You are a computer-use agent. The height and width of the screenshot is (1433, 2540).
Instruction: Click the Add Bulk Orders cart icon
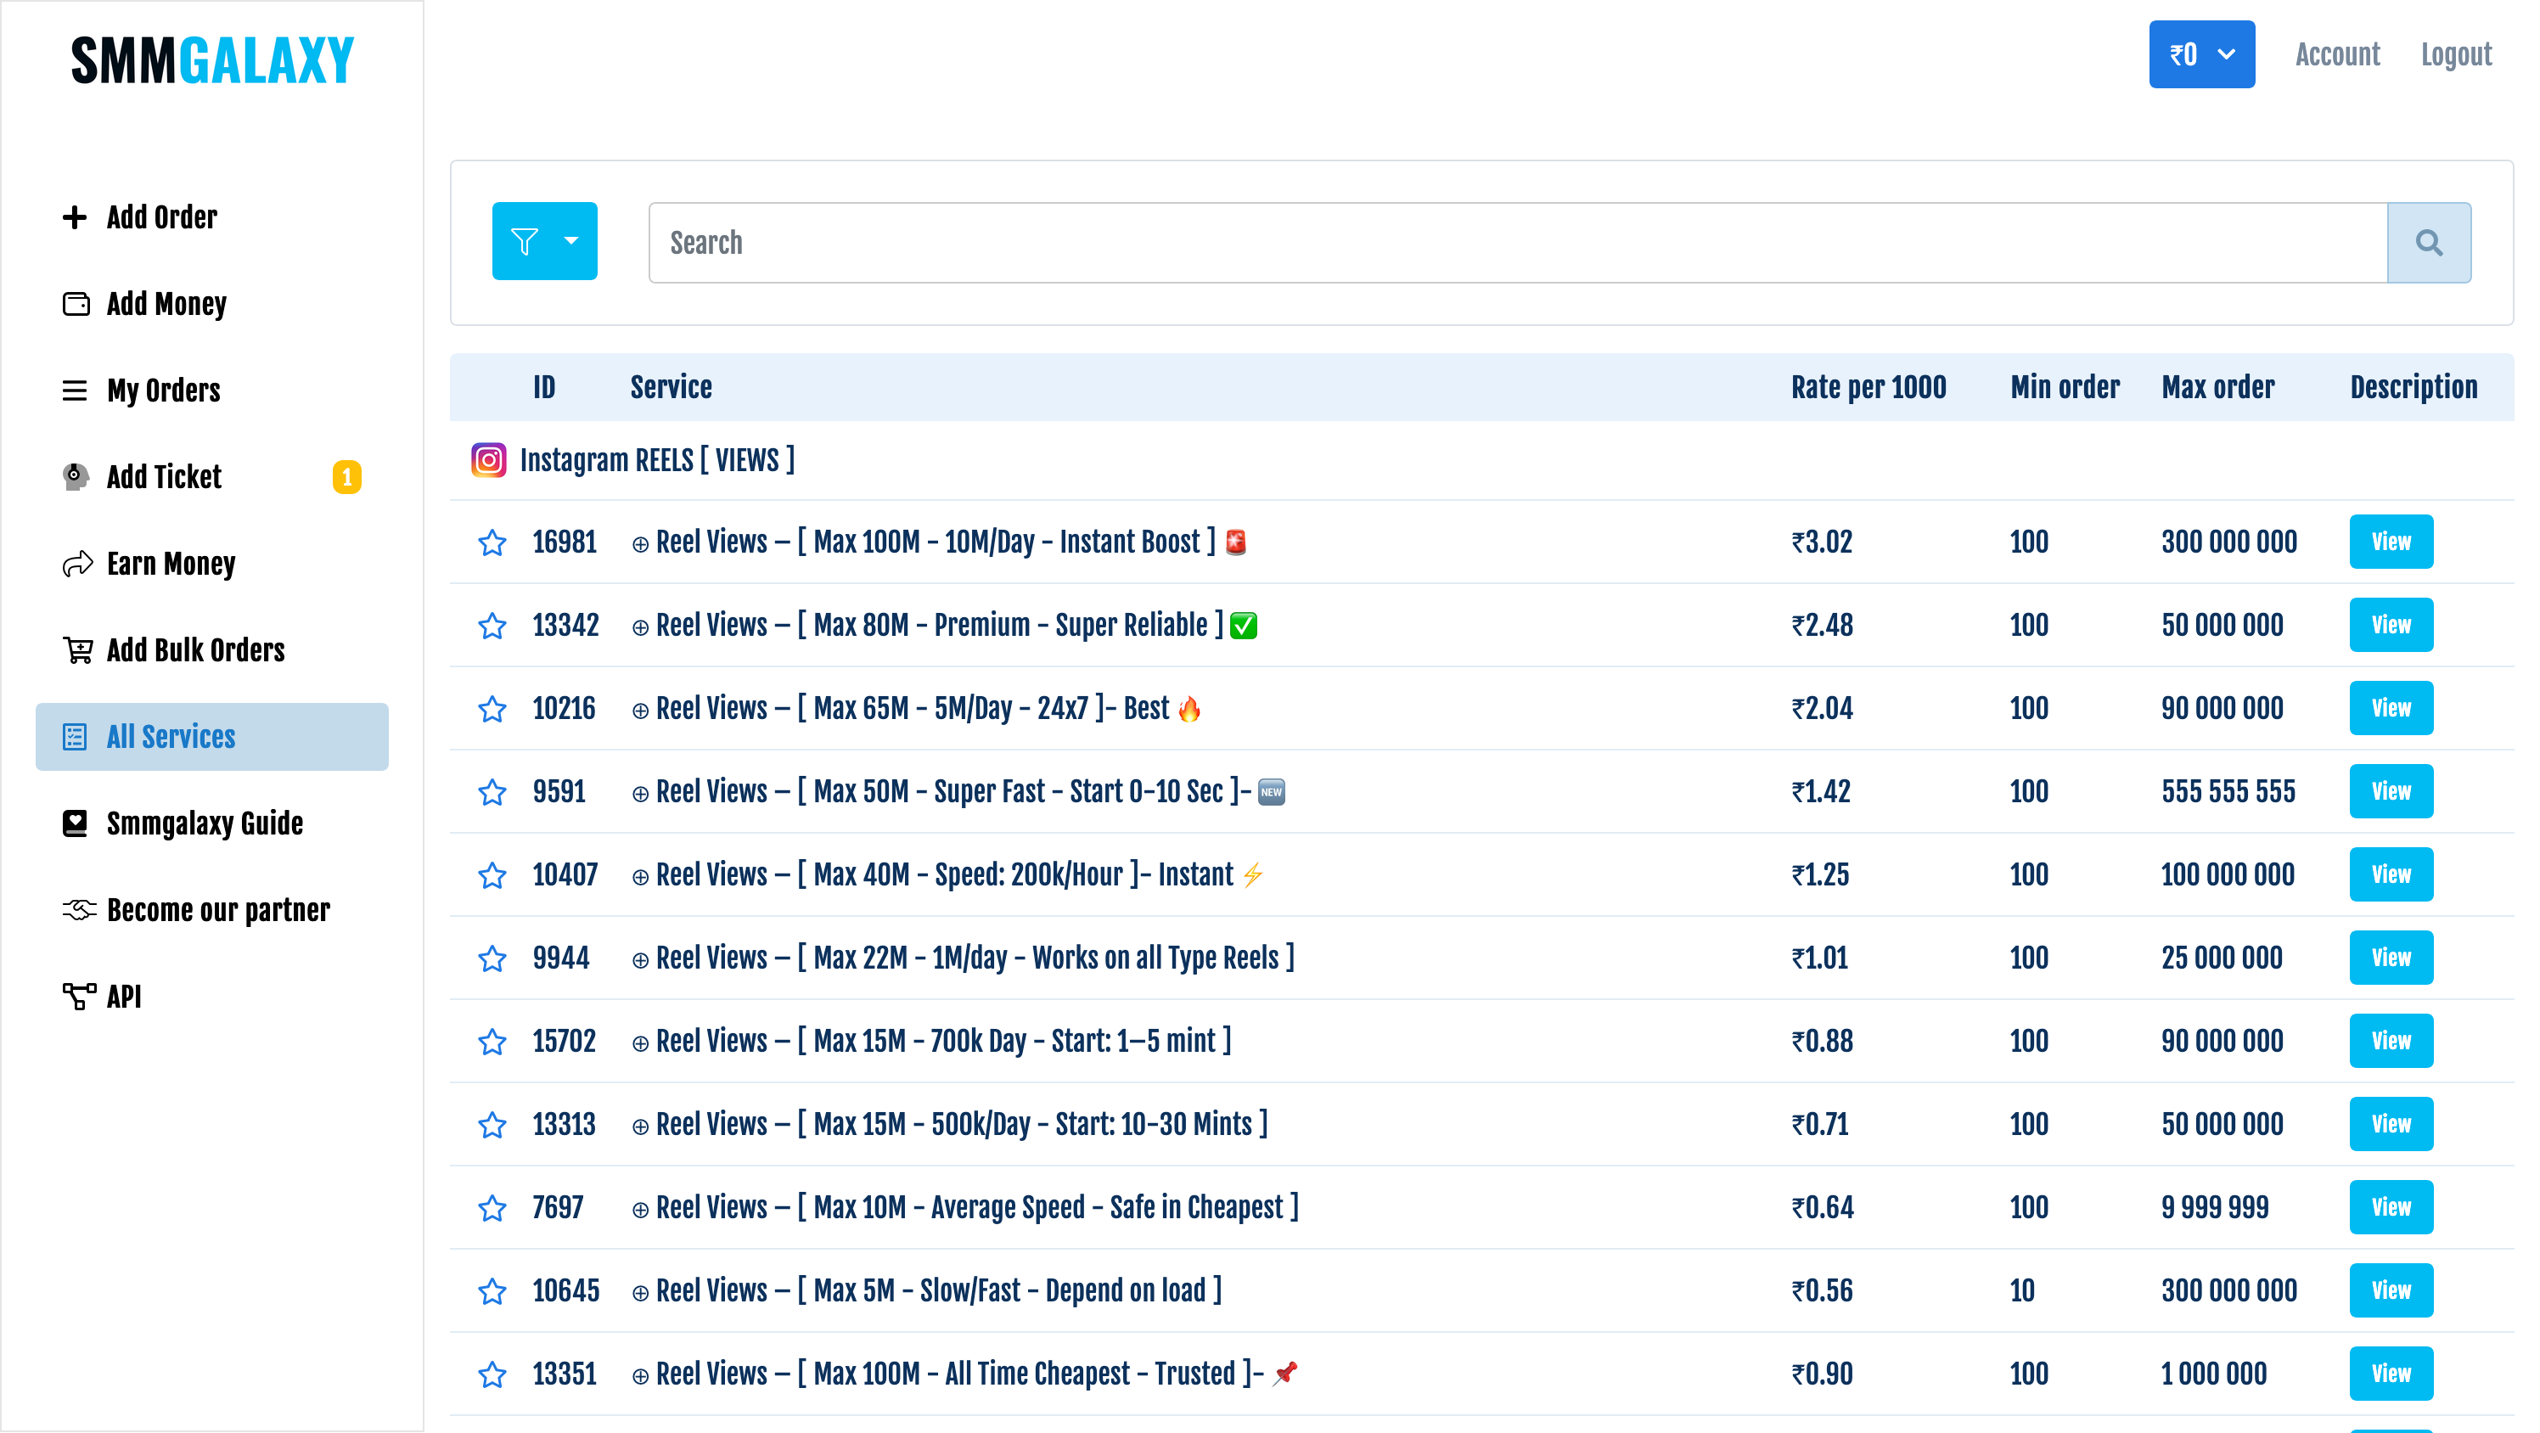[x=78, y=650]
